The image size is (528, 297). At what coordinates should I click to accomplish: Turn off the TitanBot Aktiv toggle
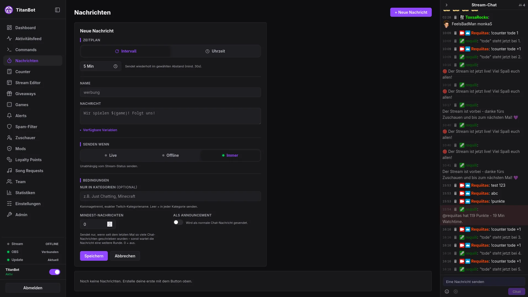pyautogui.click(x=55, y=272)
